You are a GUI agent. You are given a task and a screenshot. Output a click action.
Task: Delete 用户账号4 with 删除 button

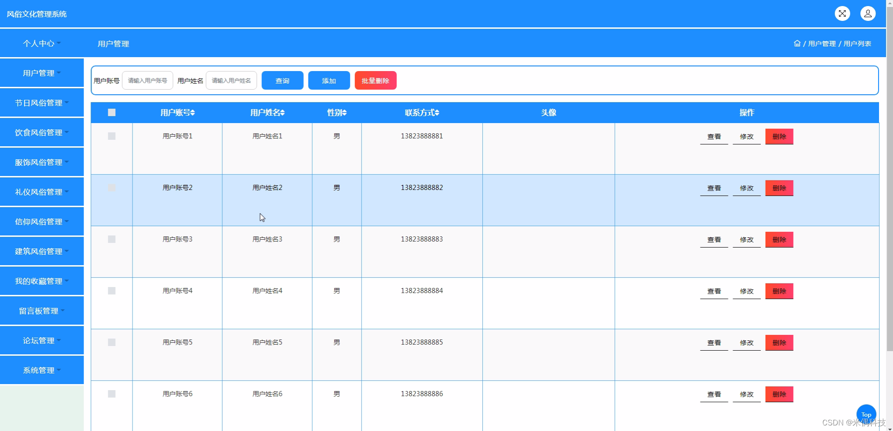[x=779, y=291]
